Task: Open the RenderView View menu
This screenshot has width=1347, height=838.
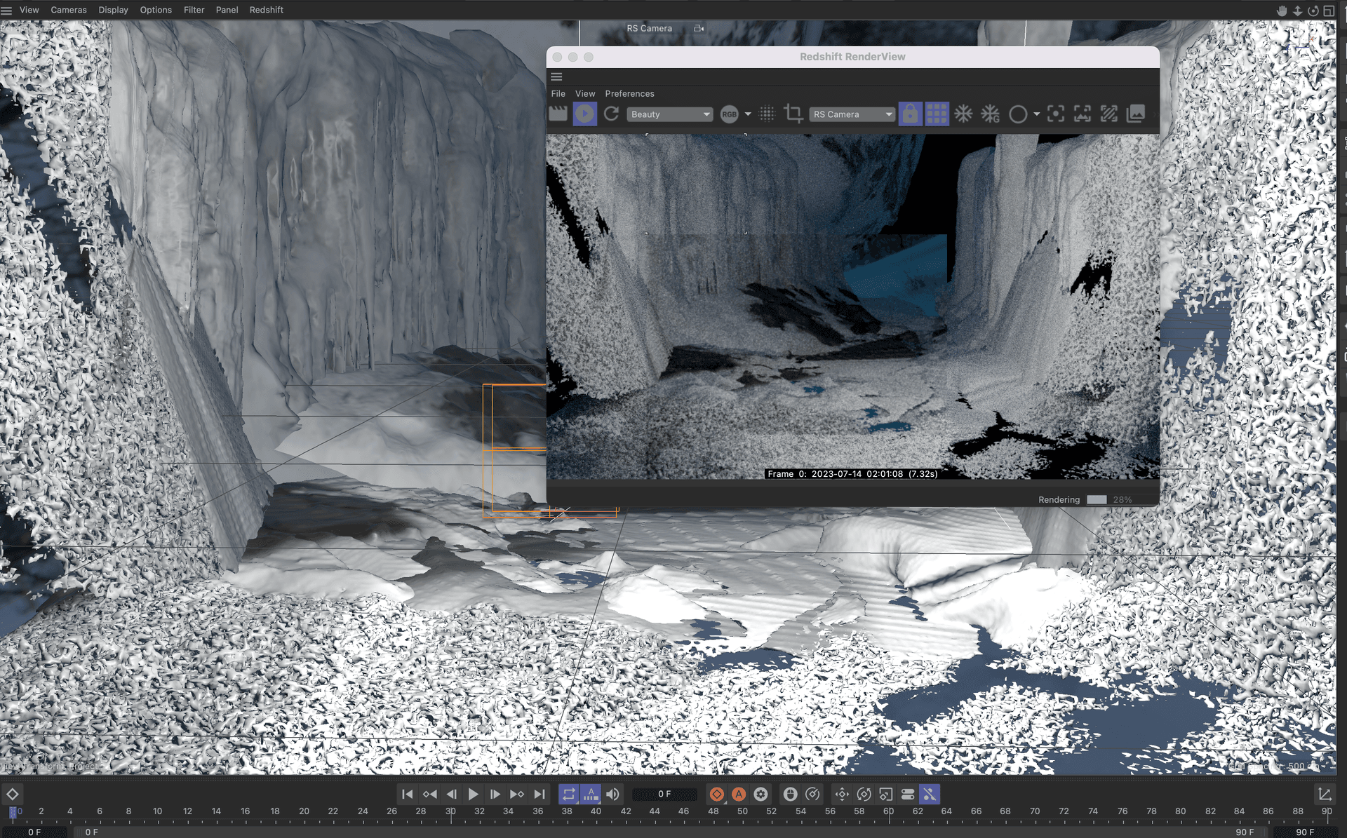Action: coord(584,93)
